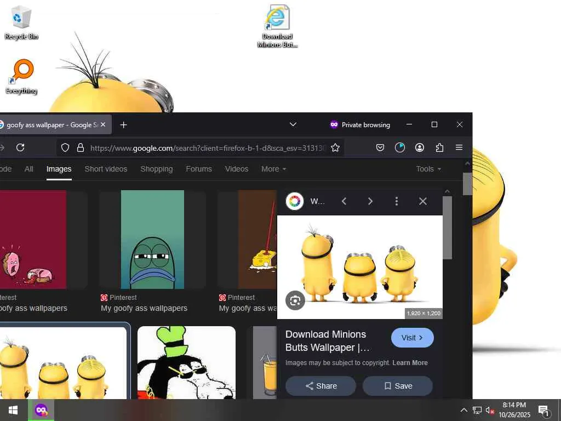Open preview panel three-dot options menu
The width and height of the screenshot is (561, 421).
point(397,201)
